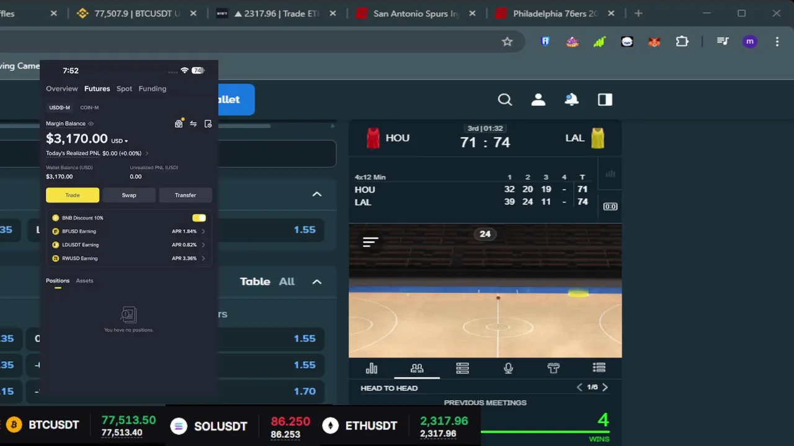Select the head to head people icon tab

coord(417,369)
